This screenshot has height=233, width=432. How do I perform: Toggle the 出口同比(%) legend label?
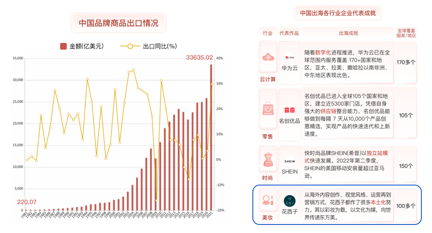pos(160,46)
